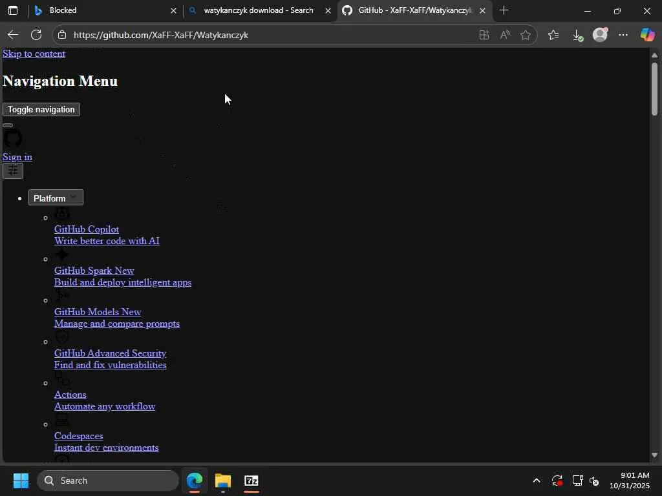Show hidden system tray icons chevron
The height and width of the screenshot is (496, 662).
(x=536, y=480)
